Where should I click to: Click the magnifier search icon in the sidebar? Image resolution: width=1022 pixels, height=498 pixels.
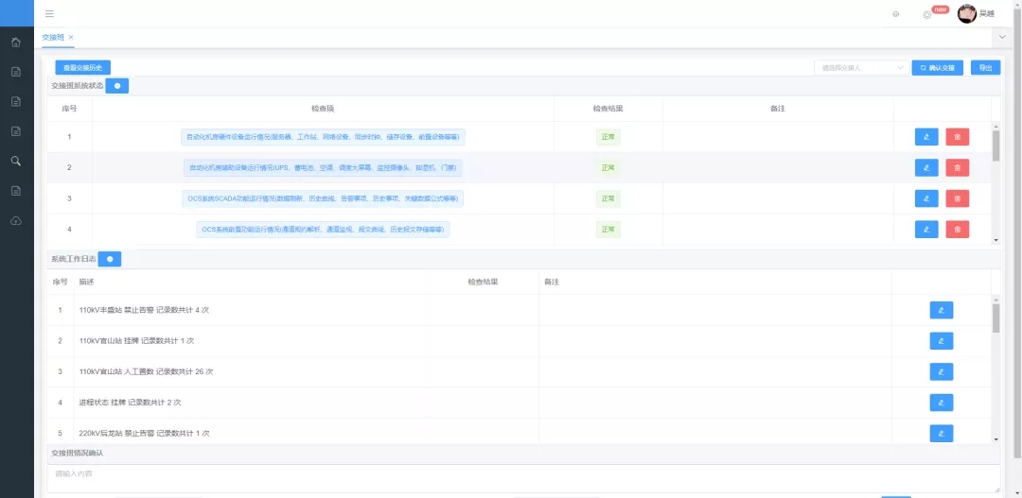15,161
